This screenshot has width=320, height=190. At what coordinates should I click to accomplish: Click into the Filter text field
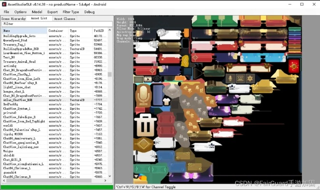pos(57,24)
